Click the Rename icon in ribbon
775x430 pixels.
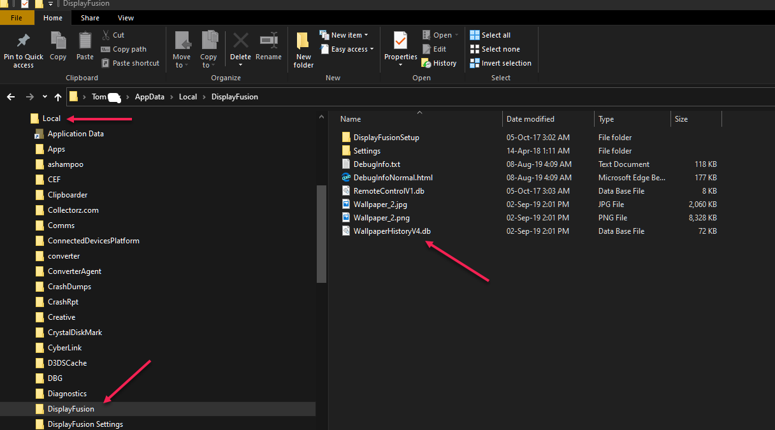tap(268, 41)
